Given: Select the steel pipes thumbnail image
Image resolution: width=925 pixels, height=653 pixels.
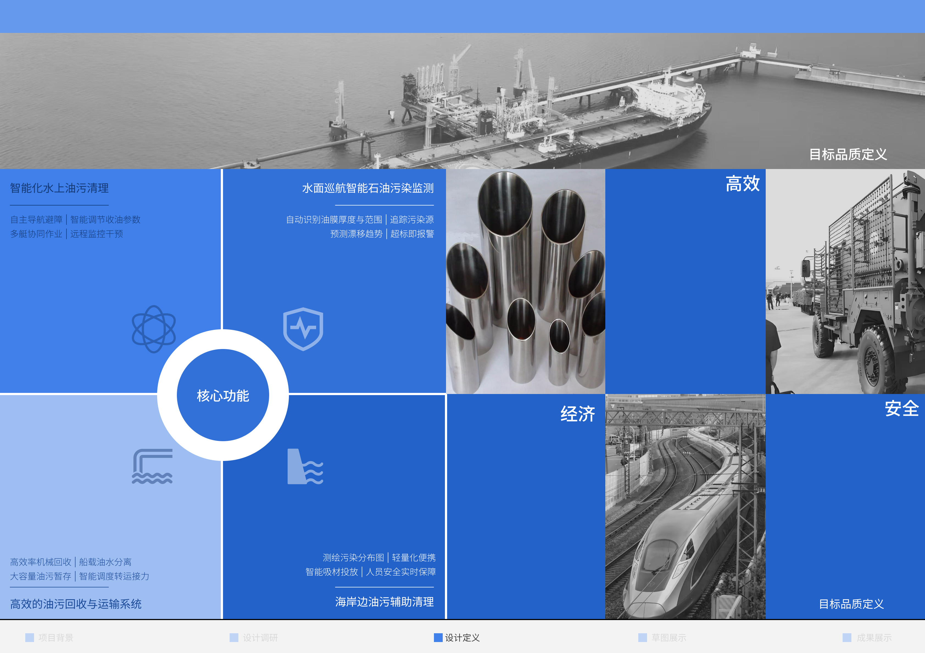Looking at the screenshot, I should click(526, 282).
